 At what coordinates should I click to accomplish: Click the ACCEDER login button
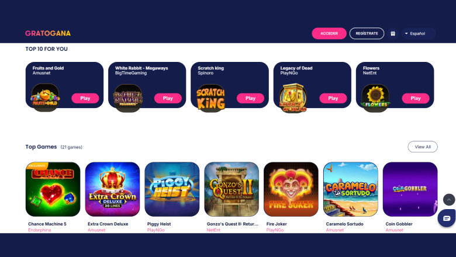pyautogui.click(x=329, y=33)
